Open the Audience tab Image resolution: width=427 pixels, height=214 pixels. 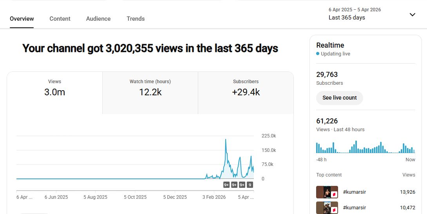point(98,19)
